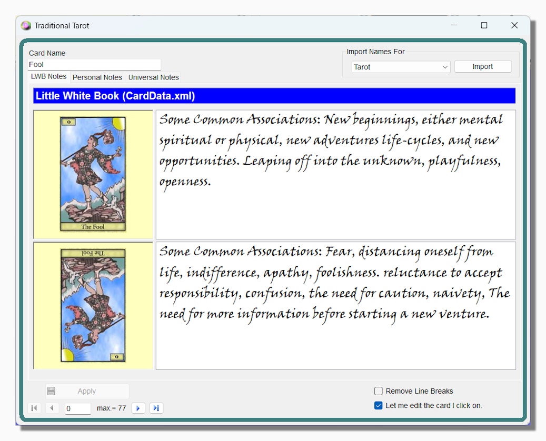Click the Import button

(x=483, y=66)
